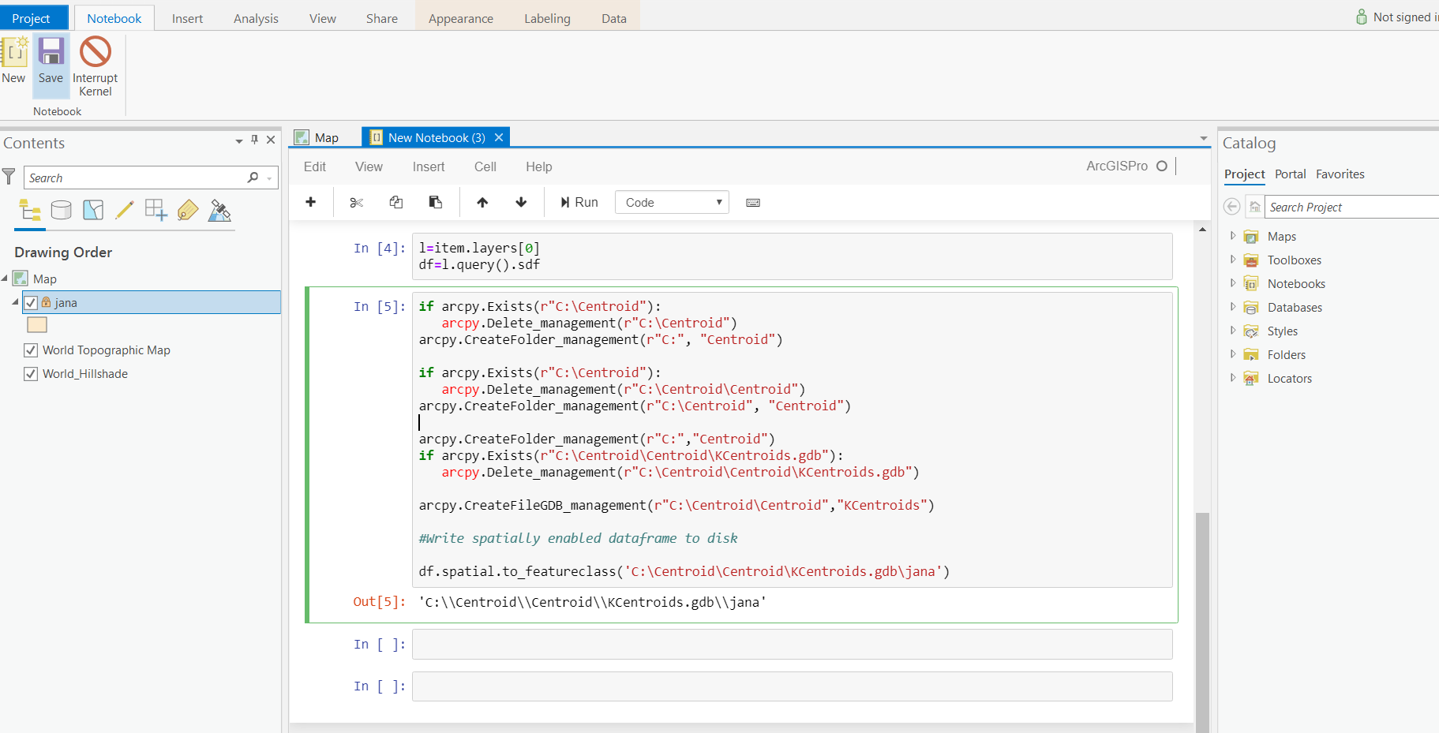Open the Labeling tag view in Contents
Screen dimensions: 1439x733
pos(188,210)
